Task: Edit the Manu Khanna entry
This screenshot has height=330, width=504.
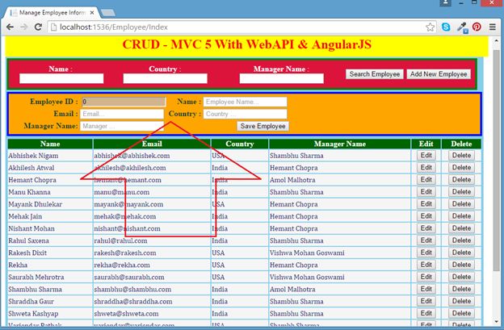Action: point(426,192)
